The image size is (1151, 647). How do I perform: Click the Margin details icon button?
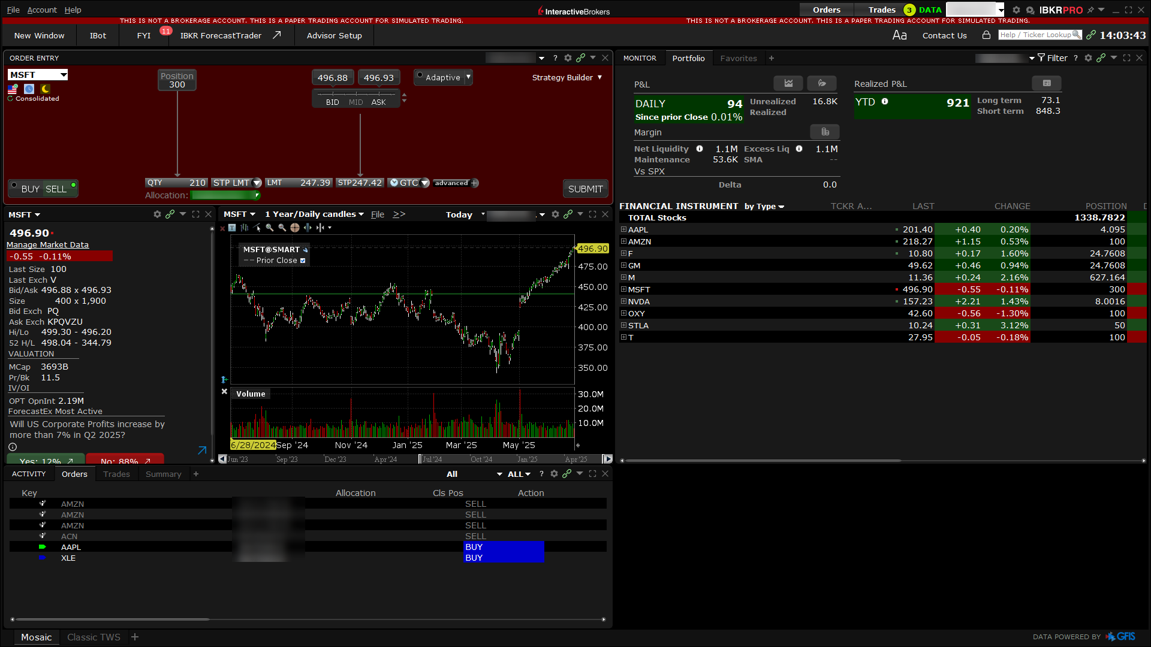825,132
